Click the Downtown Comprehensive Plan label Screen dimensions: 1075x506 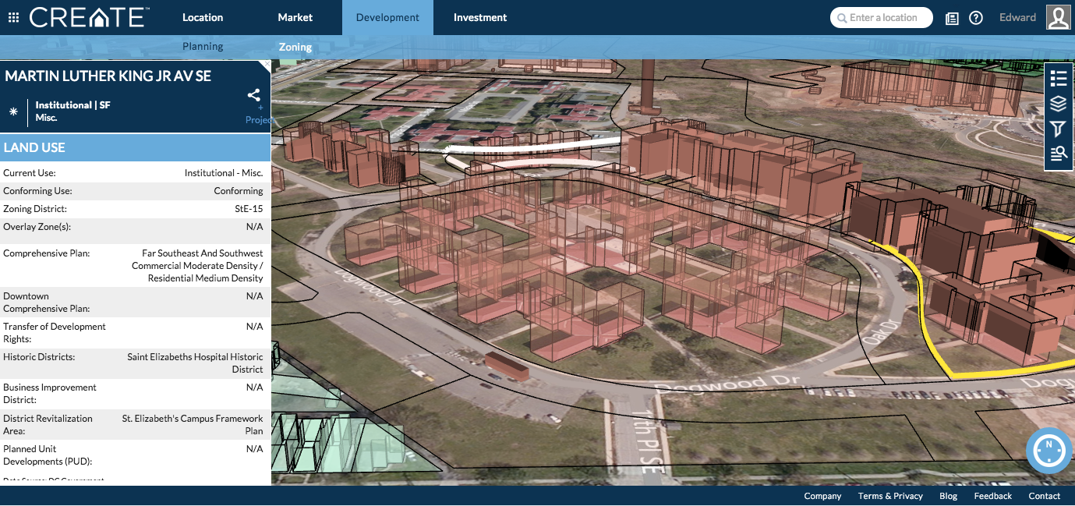(x=47, y=303)
